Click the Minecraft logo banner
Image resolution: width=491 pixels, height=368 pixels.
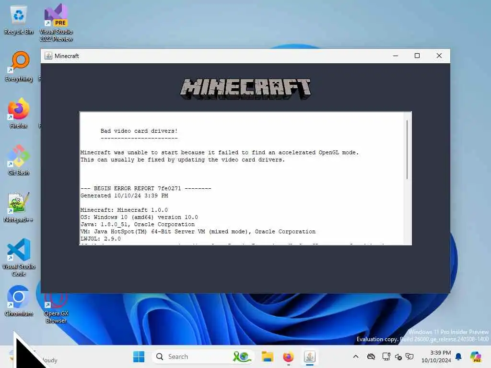point(245,89)
